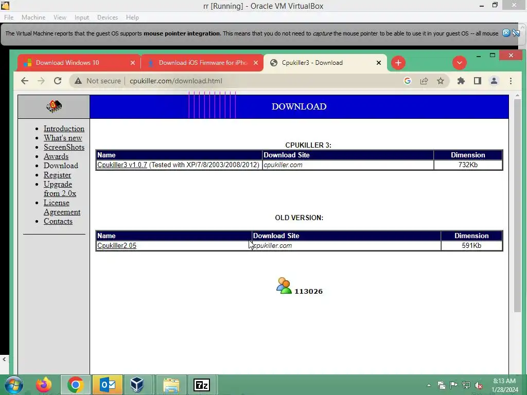
Task: Download Cpukiller3 v1.0.7
Action: [x=122, y=165]
